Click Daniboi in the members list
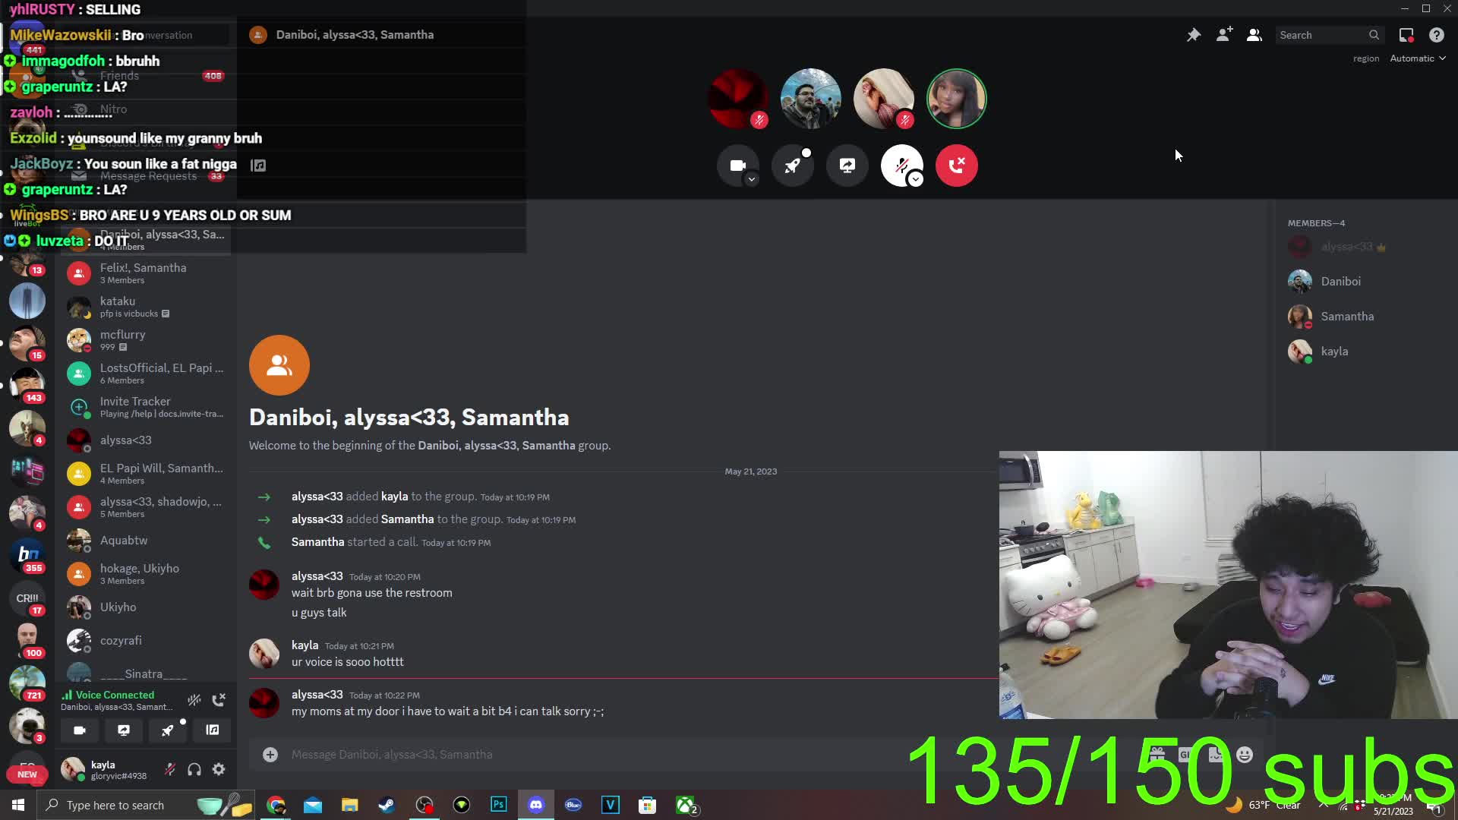Image resolution: width=1458 pixels, height=820 pixels. (1340, 282)
